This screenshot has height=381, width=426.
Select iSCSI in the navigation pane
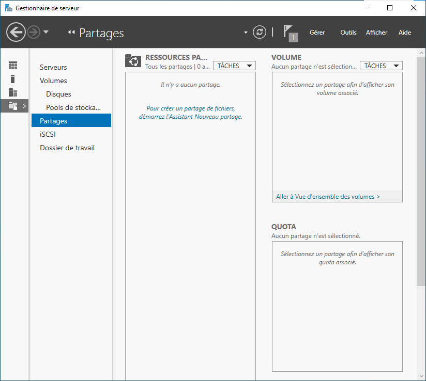[48, 134]
